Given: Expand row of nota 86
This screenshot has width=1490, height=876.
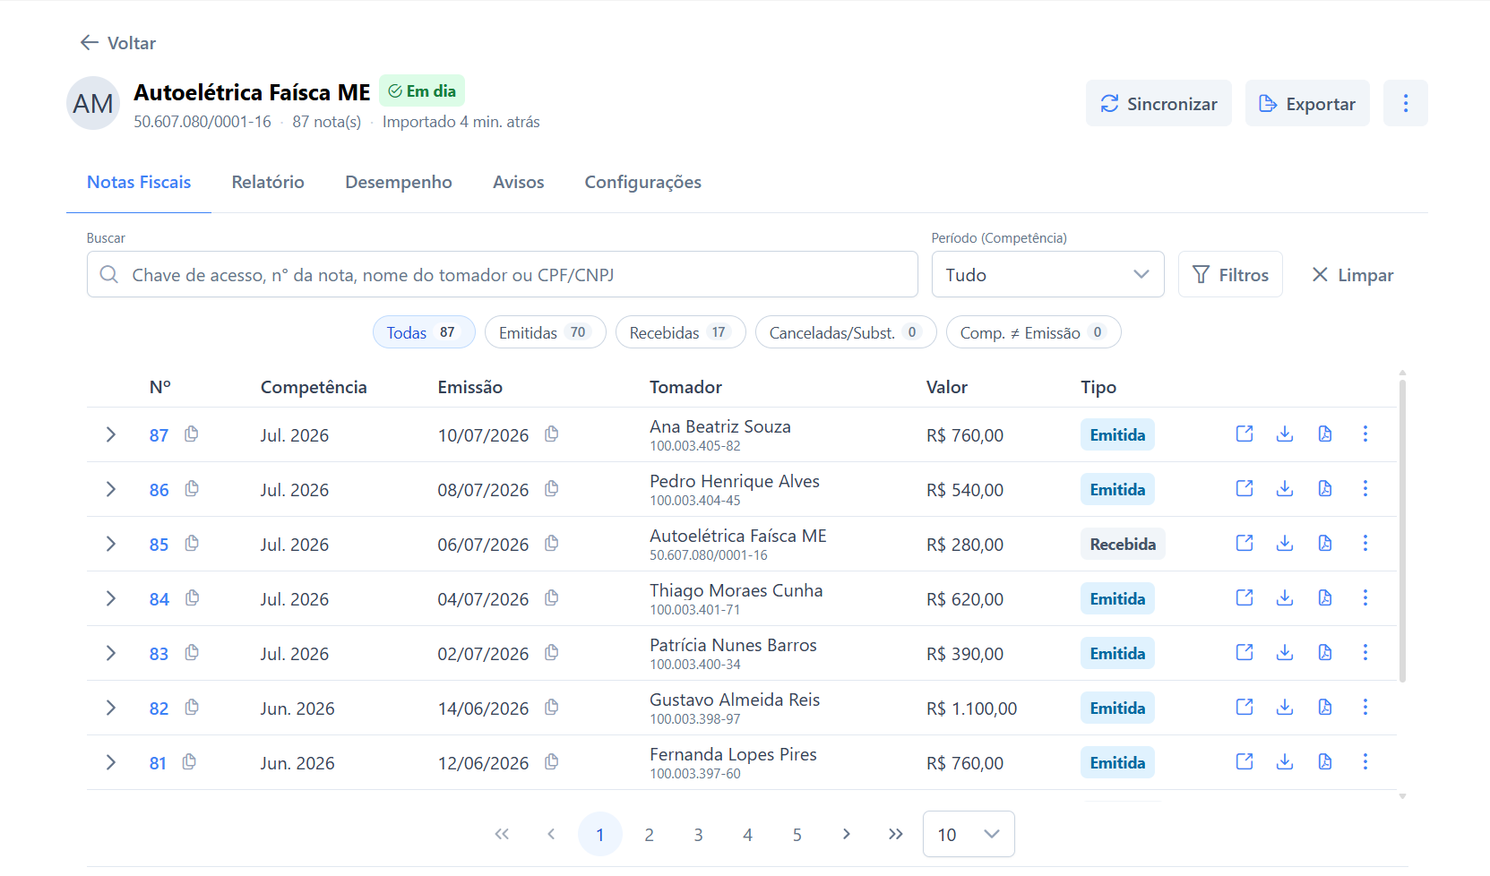Looking at the screenshot, I should (111, 489).
